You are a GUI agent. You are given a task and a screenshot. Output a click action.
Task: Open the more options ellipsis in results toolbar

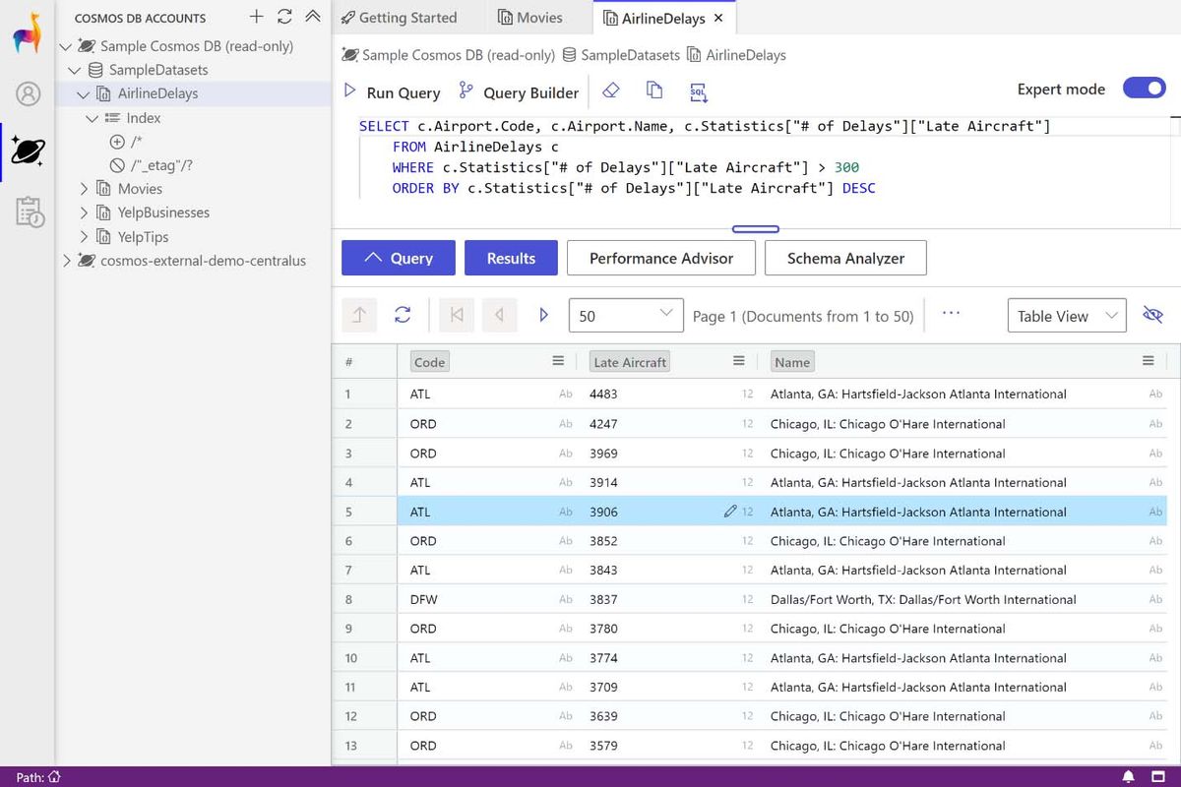(951, 315)
